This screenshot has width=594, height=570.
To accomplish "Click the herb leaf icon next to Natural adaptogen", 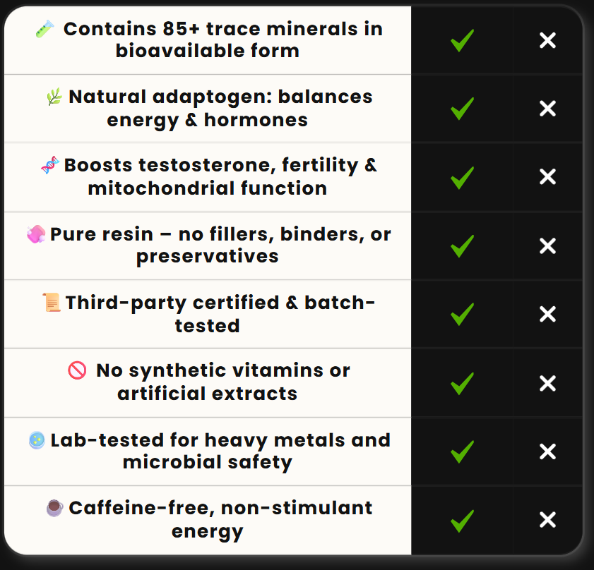I will coord(54,97).
